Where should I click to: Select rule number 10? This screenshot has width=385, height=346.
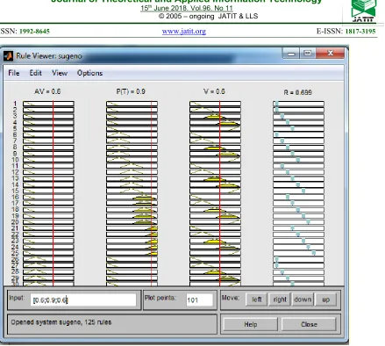(x=15, y=160)
